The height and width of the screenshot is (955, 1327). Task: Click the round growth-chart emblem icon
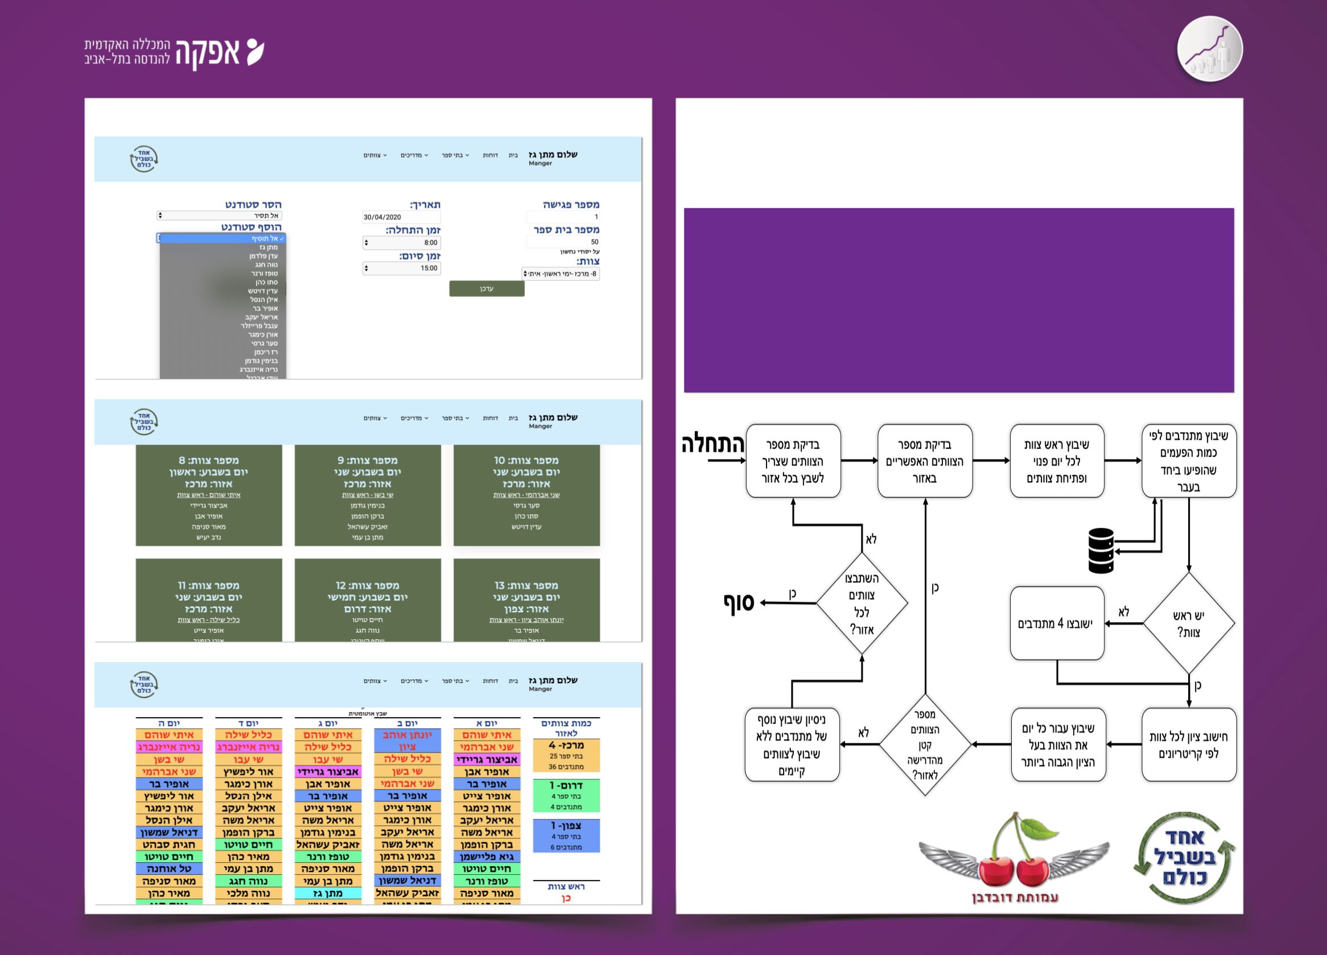1209,49
